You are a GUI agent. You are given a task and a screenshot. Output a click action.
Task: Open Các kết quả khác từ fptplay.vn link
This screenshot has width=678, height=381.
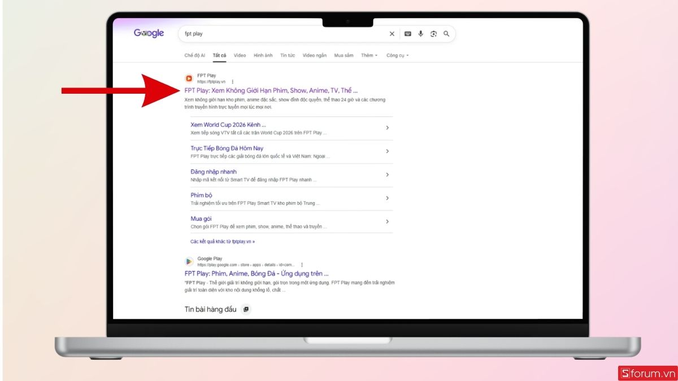pos(223,242)
